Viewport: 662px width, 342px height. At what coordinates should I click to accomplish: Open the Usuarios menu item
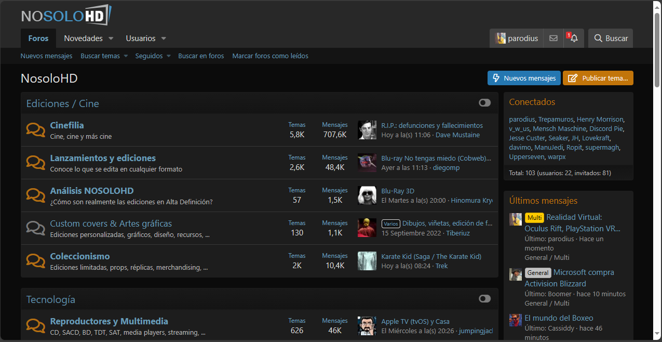[140, 38]
